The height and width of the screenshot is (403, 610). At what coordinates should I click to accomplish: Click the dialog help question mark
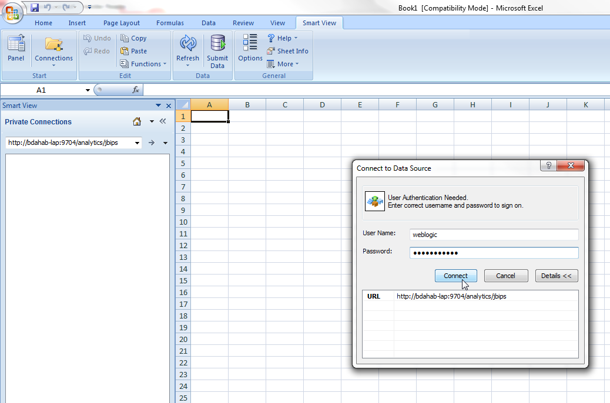(548, 166)
